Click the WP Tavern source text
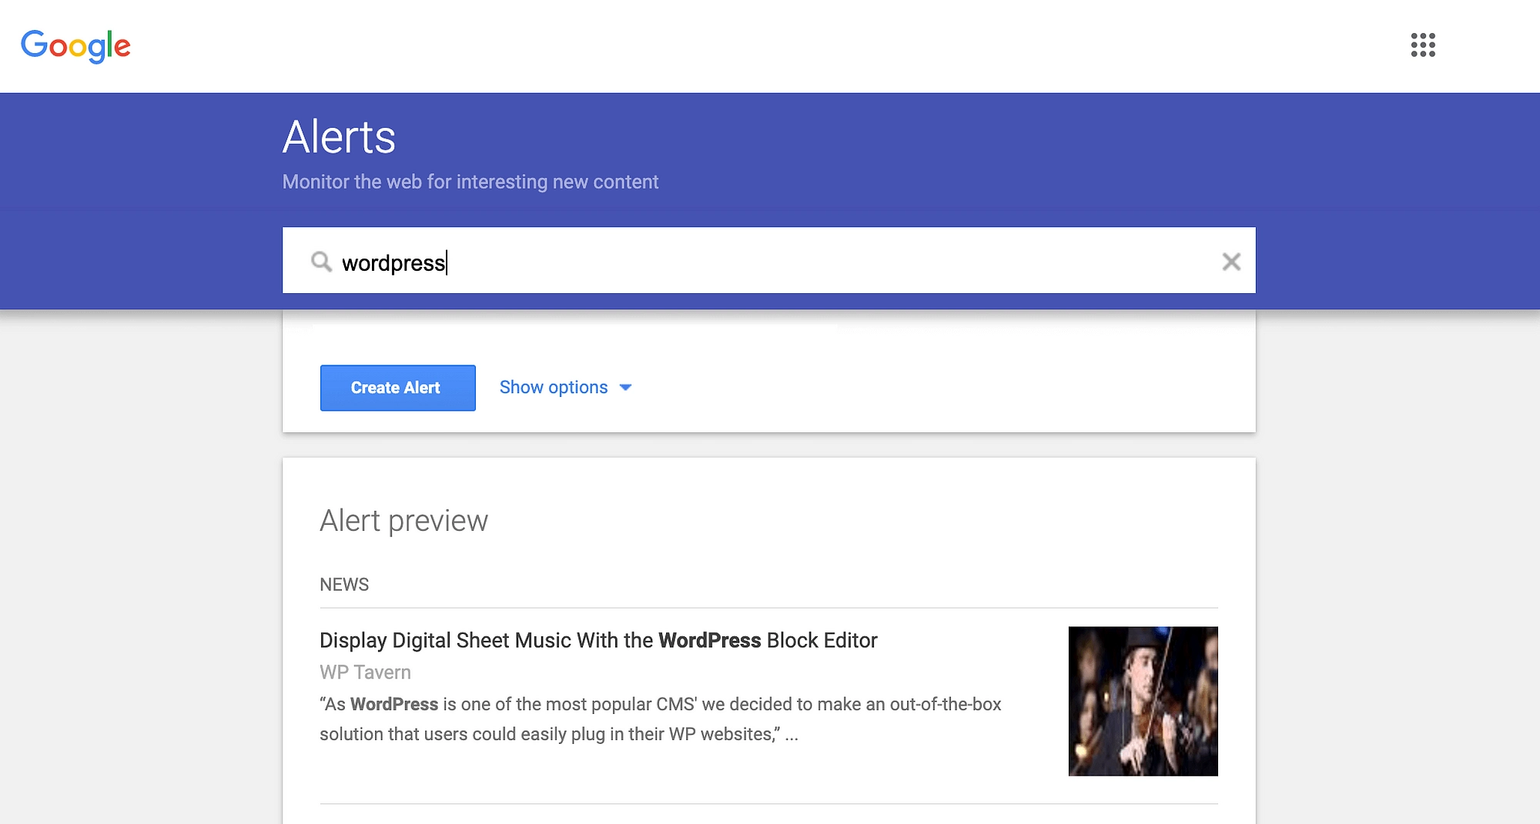The height and width of the screenshot is (824, 1540). 365,672
